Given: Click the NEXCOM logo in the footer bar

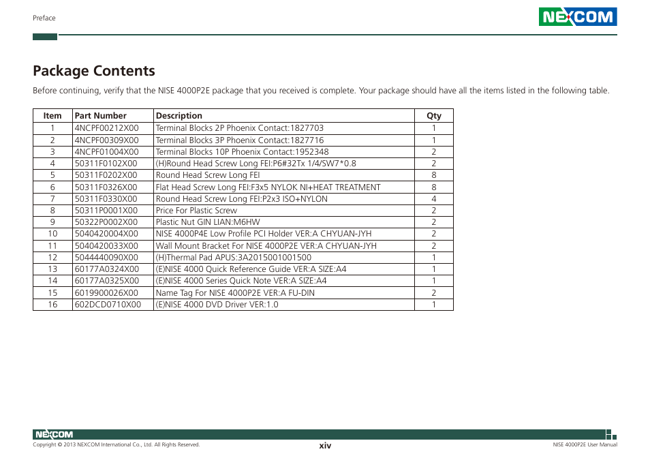Looking at the screenshot, I should (x=54, y=434).
